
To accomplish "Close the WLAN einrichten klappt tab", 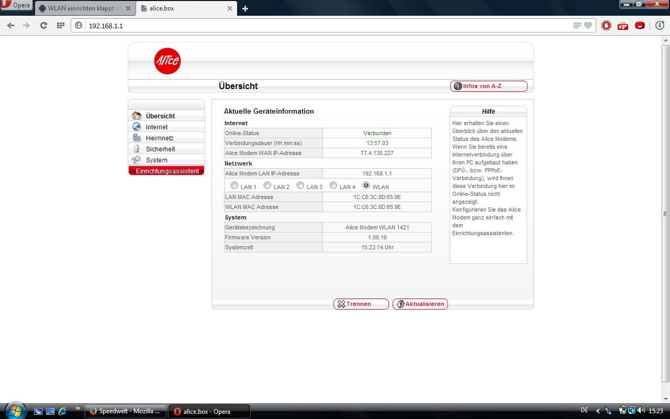I will pyautogui.click(x=128, y=8).
